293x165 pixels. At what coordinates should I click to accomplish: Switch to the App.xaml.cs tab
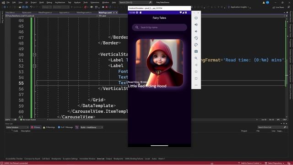tap(64, 12)
